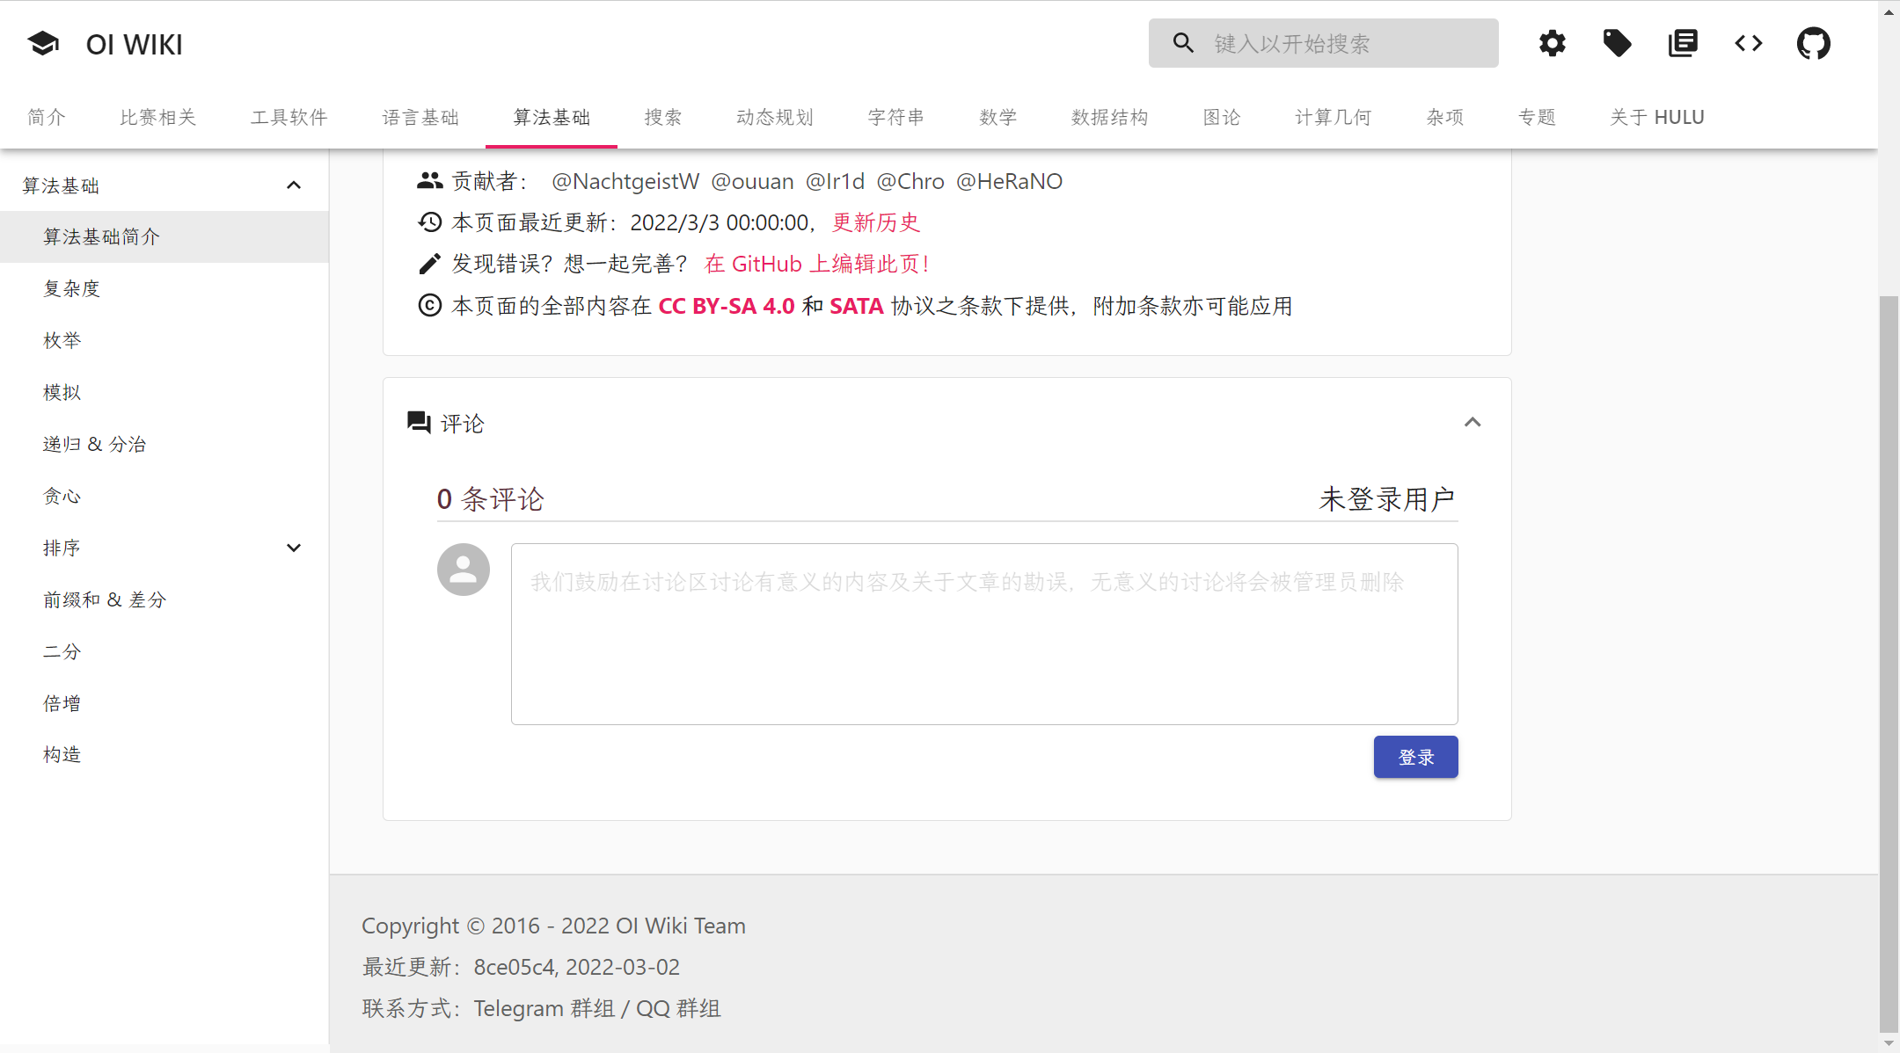Open the 数据结构 navigation tab
The image size is (1900, 1053).
pos(1110,117)
